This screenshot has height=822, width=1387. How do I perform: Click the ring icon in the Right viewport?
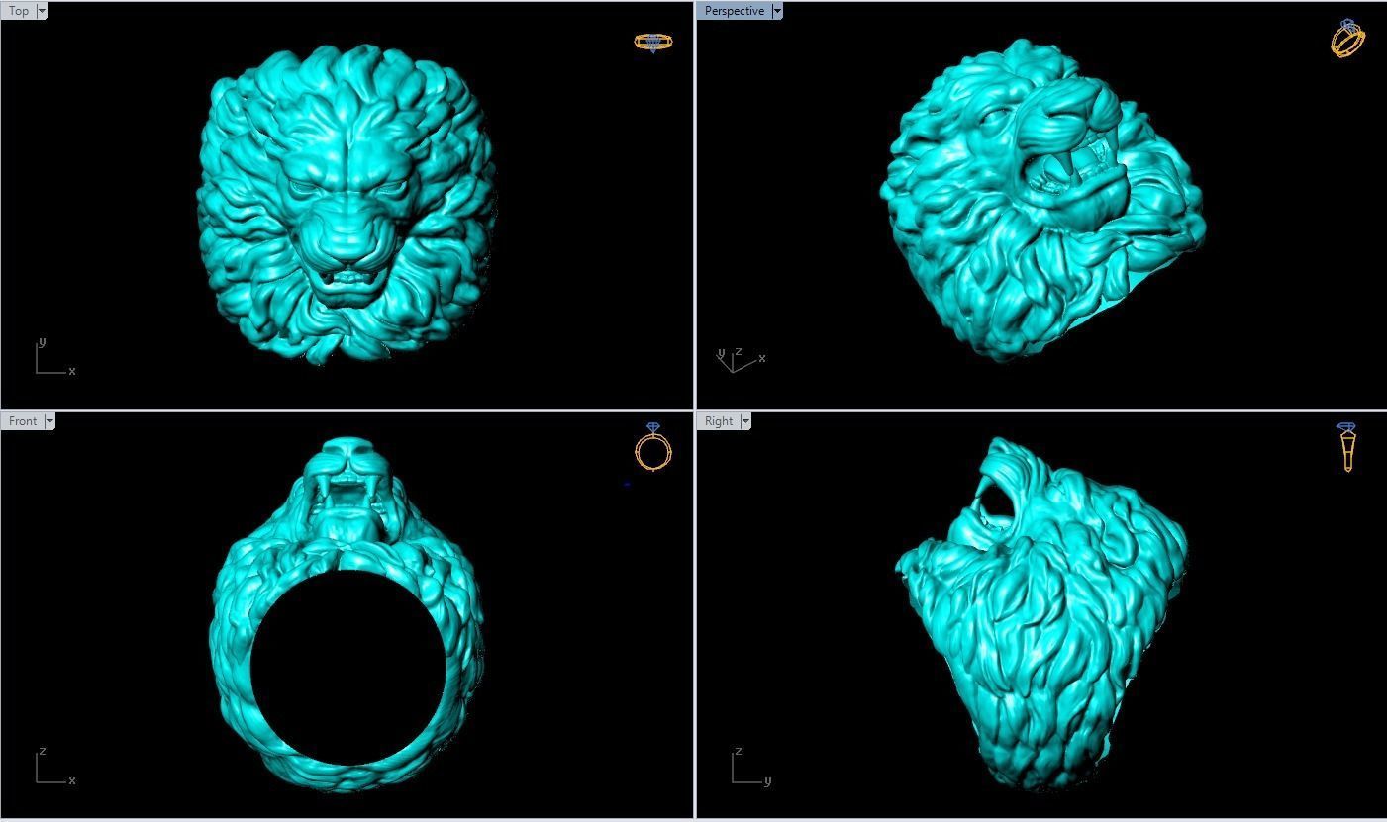point(1347,447)
